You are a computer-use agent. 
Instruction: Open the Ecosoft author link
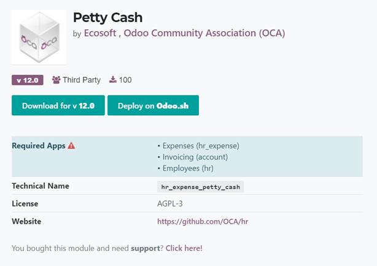coord(101,34)
